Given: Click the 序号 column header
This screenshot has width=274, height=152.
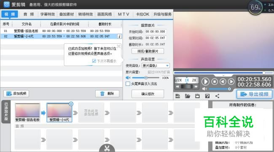Looking at the screenshot, I should (6, 24).
